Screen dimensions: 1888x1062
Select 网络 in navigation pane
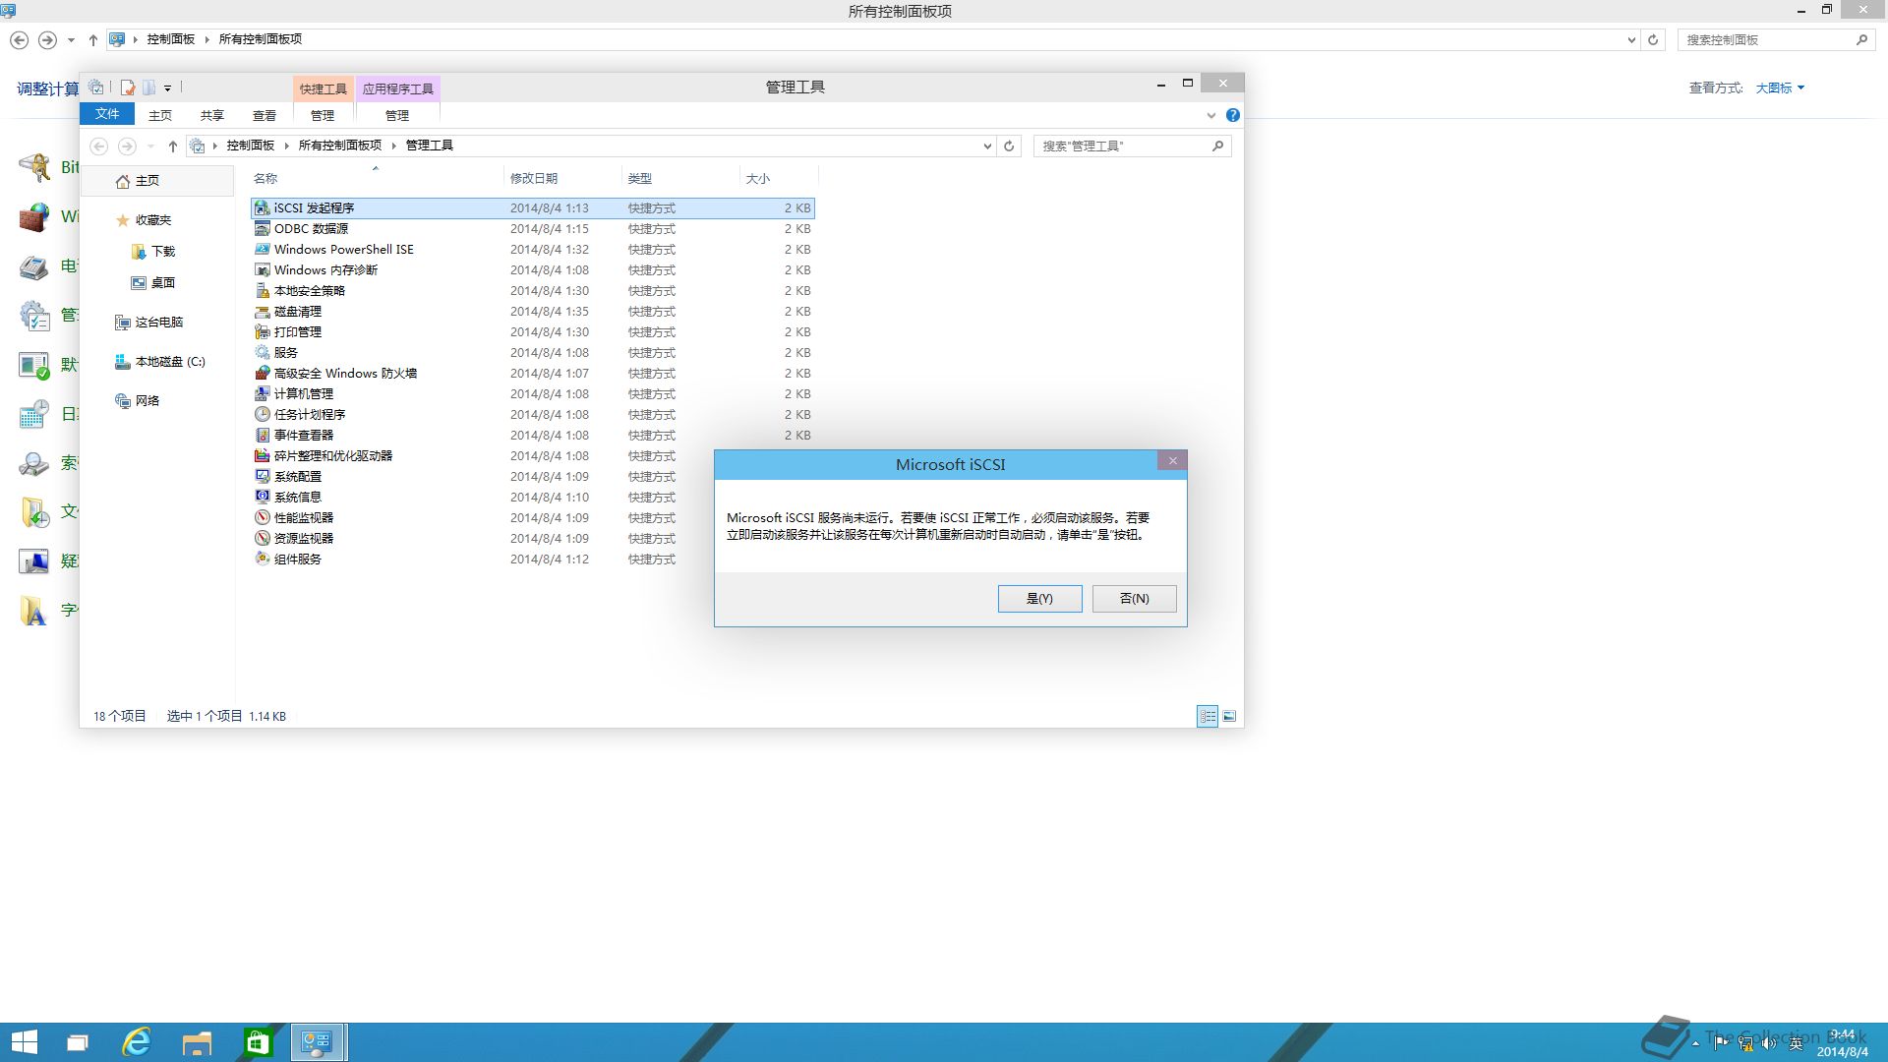point(138,401)
